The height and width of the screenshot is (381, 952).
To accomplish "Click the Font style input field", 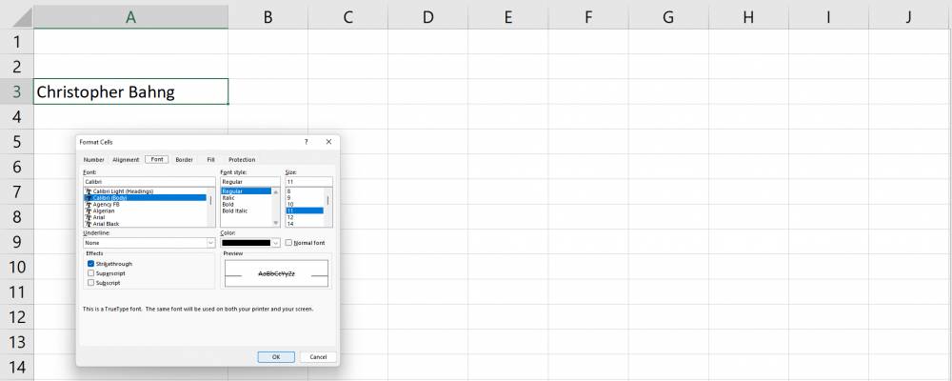I will click(250, 182).
